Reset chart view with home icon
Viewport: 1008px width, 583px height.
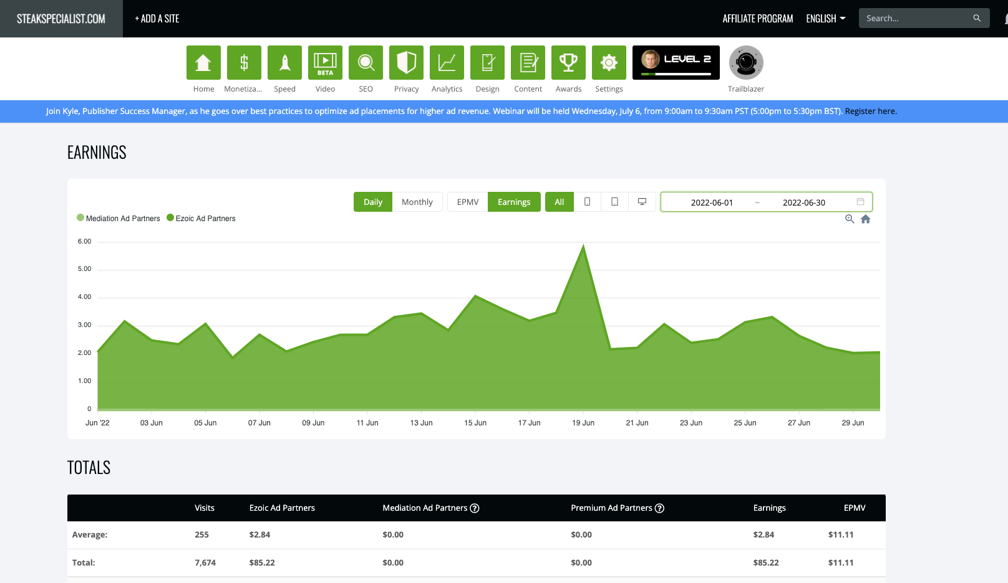[866, 219]
